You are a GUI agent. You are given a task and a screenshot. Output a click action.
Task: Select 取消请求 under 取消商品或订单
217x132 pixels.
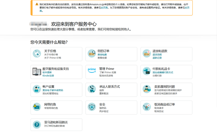point(159,108)
